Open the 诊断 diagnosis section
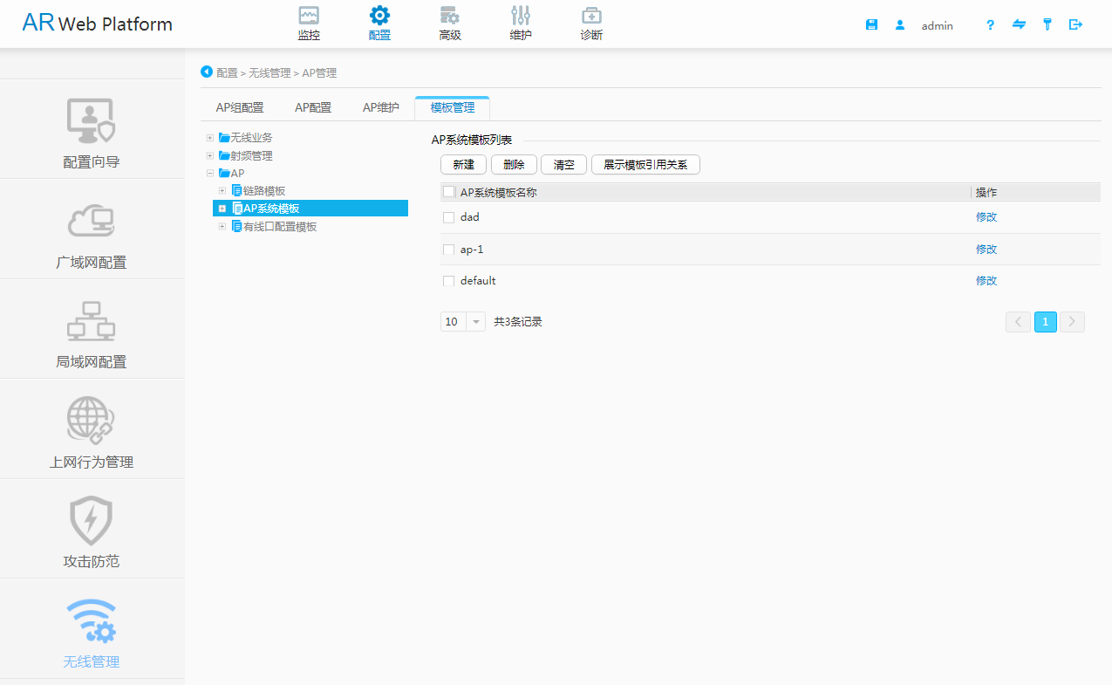The image size is (1112, 685). [591, 22]
